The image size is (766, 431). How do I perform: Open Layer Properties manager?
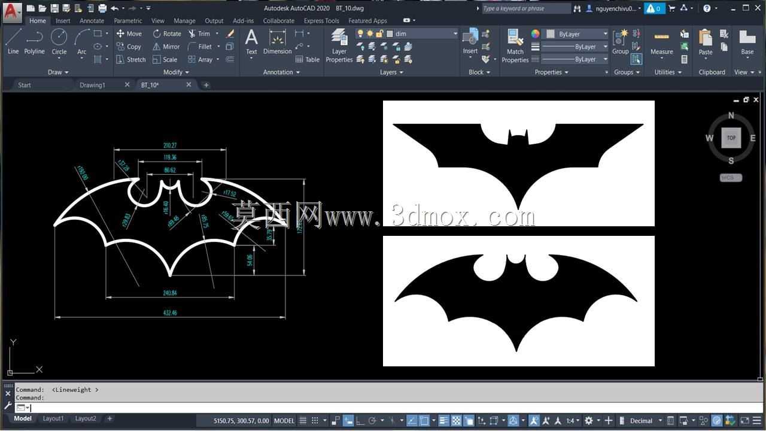[339, 45]
